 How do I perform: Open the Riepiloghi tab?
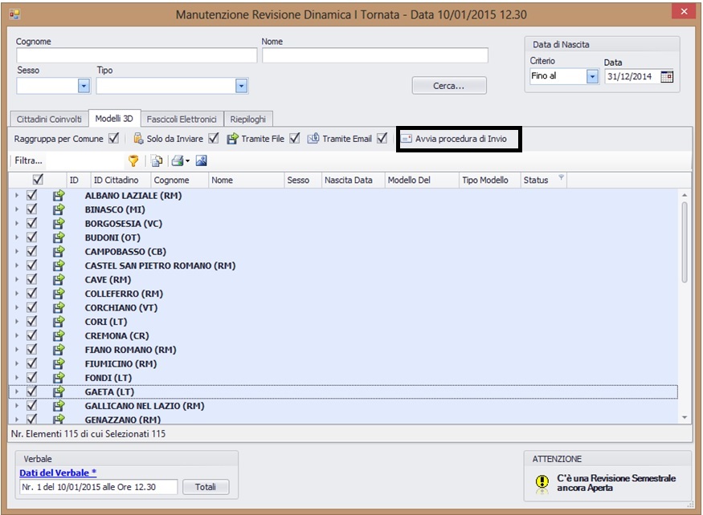248,120
